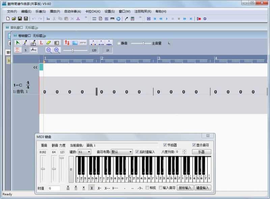Click the red L lyrics tool

41,43
